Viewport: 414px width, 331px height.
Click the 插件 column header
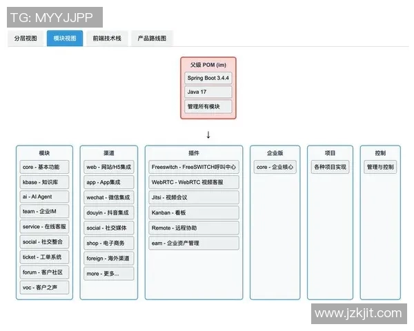pyautogui.click(x=194, y=153)
